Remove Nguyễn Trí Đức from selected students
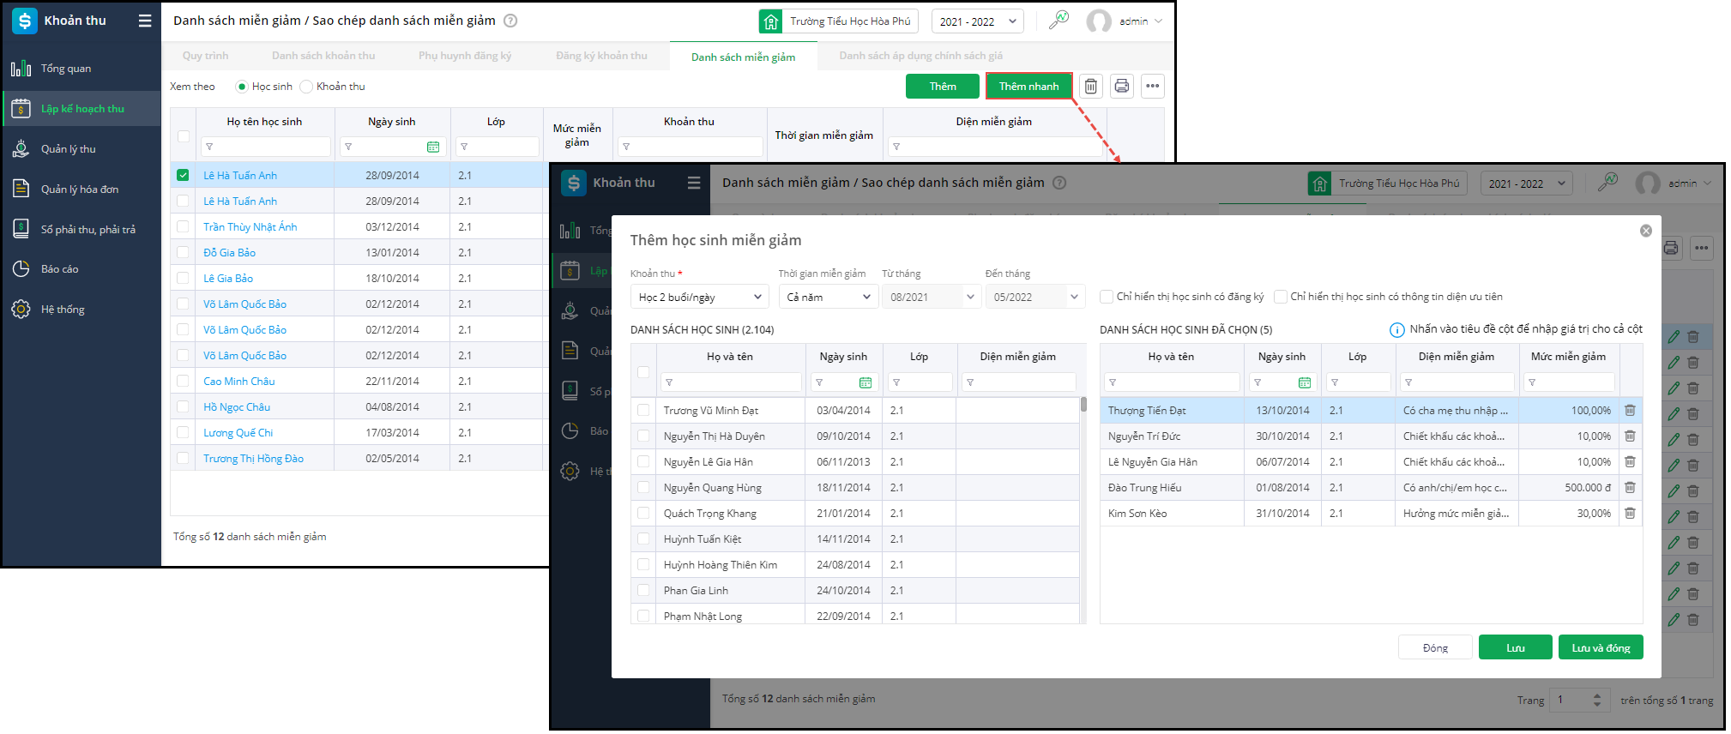 (1630, 436)
